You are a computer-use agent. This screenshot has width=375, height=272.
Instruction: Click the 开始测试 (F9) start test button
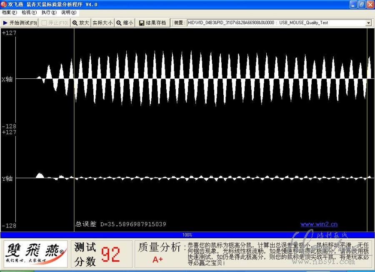(x=20, y=23)
